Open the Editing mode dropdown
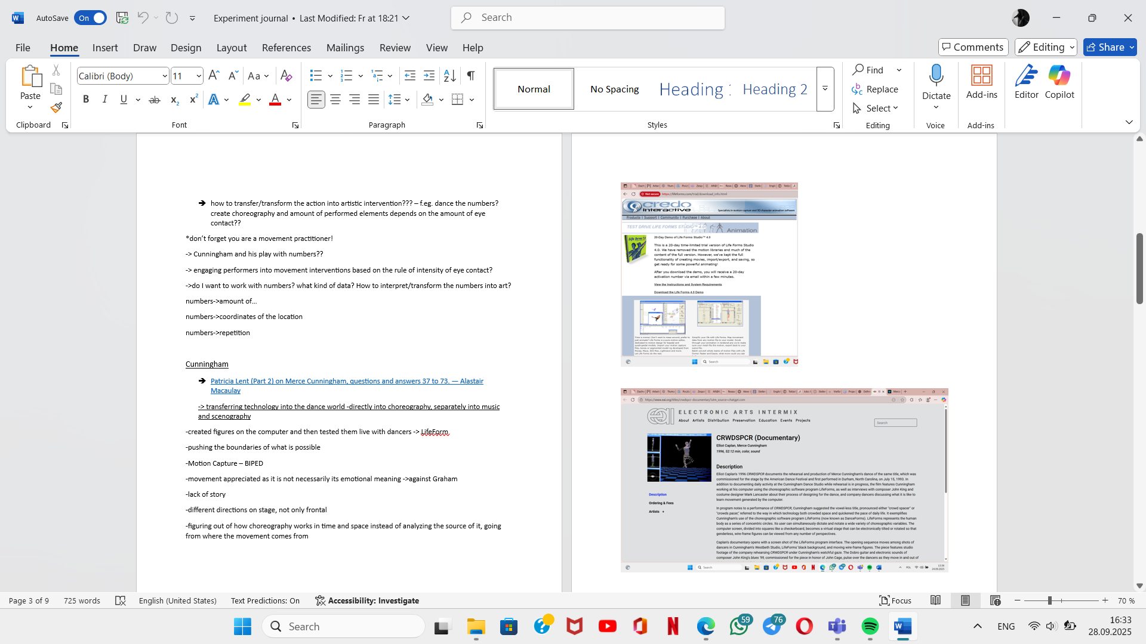The width and height of the screenshot is (1146, 644). coord(1046,47)
